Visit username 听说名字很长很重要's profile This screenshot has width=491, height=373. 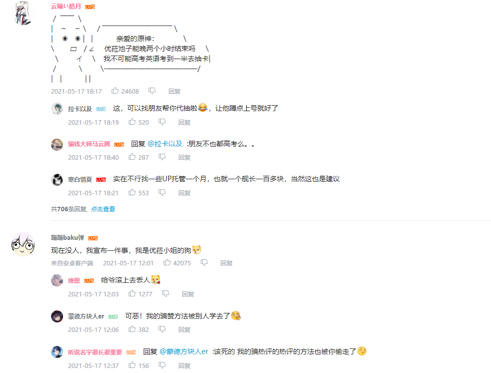point(95,352)
